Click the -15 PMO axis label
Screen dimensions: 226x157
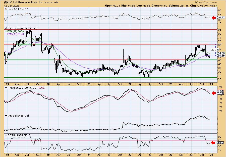(220, 111)
